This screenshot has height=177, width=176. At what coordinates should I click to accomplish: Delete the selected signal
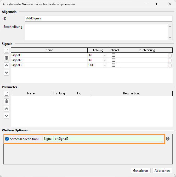pos(7,58)
